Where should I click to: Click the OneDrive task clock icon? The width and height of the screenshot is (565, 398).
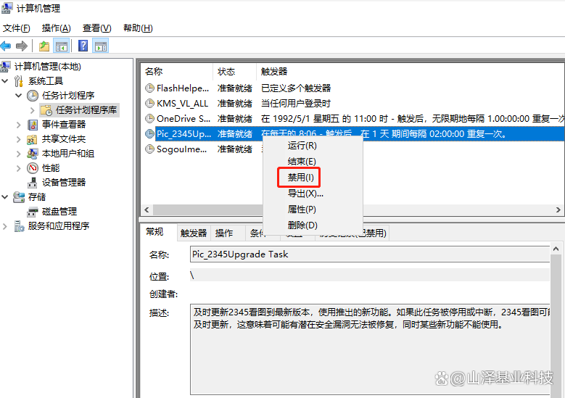[x=149, y=118]
